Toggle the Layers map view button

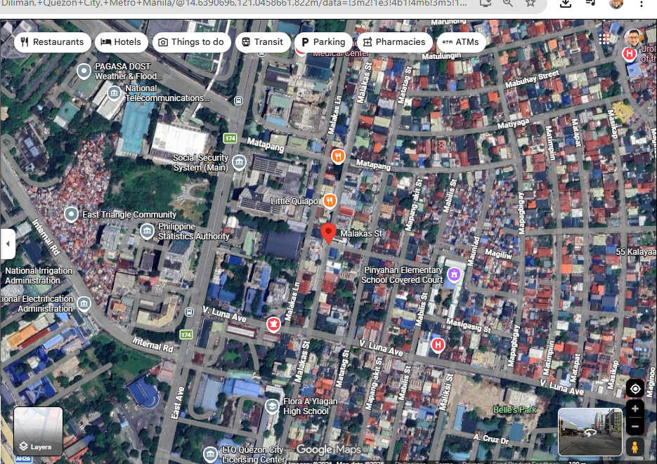[38, 432]
